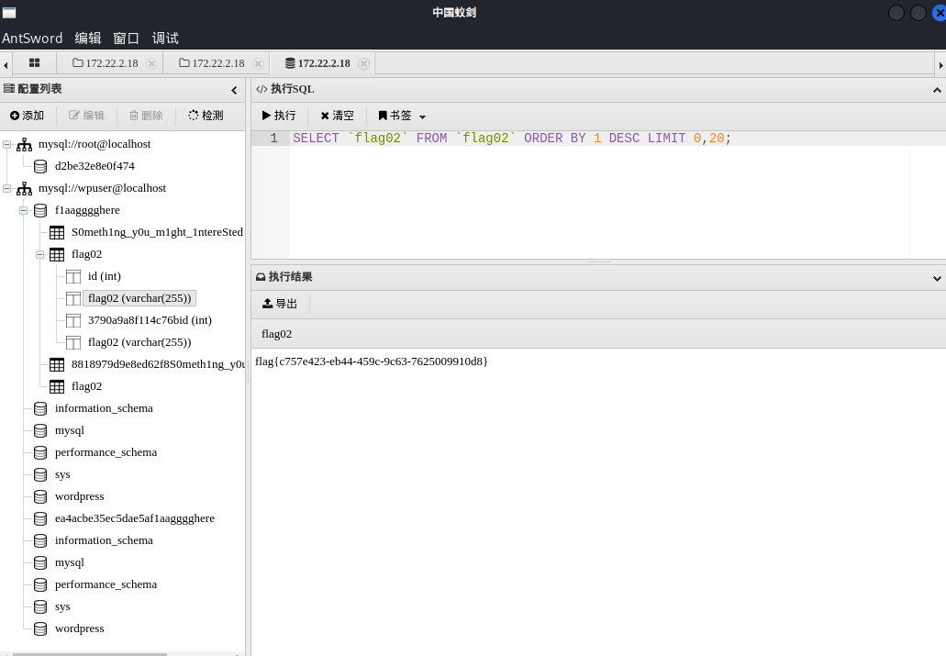Click the 检测 detect button
Screen dimensions: 946x656
point(206,116)
